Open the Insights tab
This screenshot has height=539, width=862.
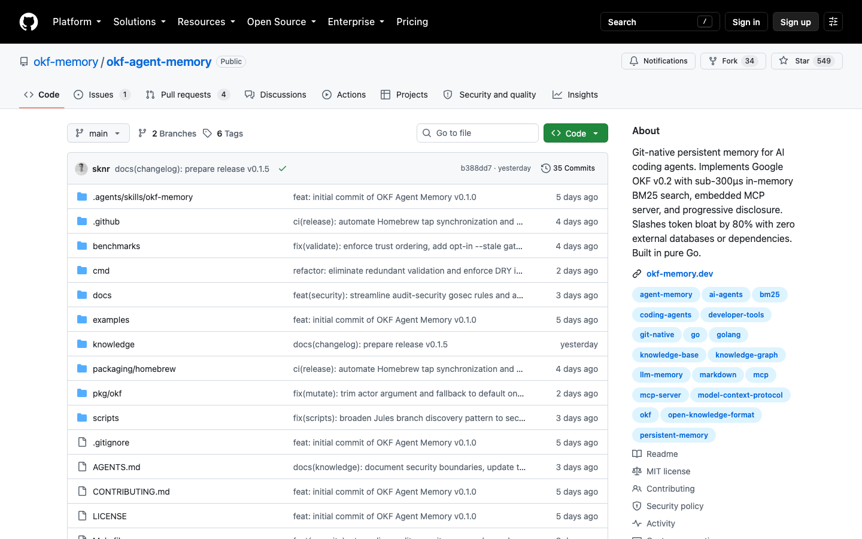[x=575, y=95]
